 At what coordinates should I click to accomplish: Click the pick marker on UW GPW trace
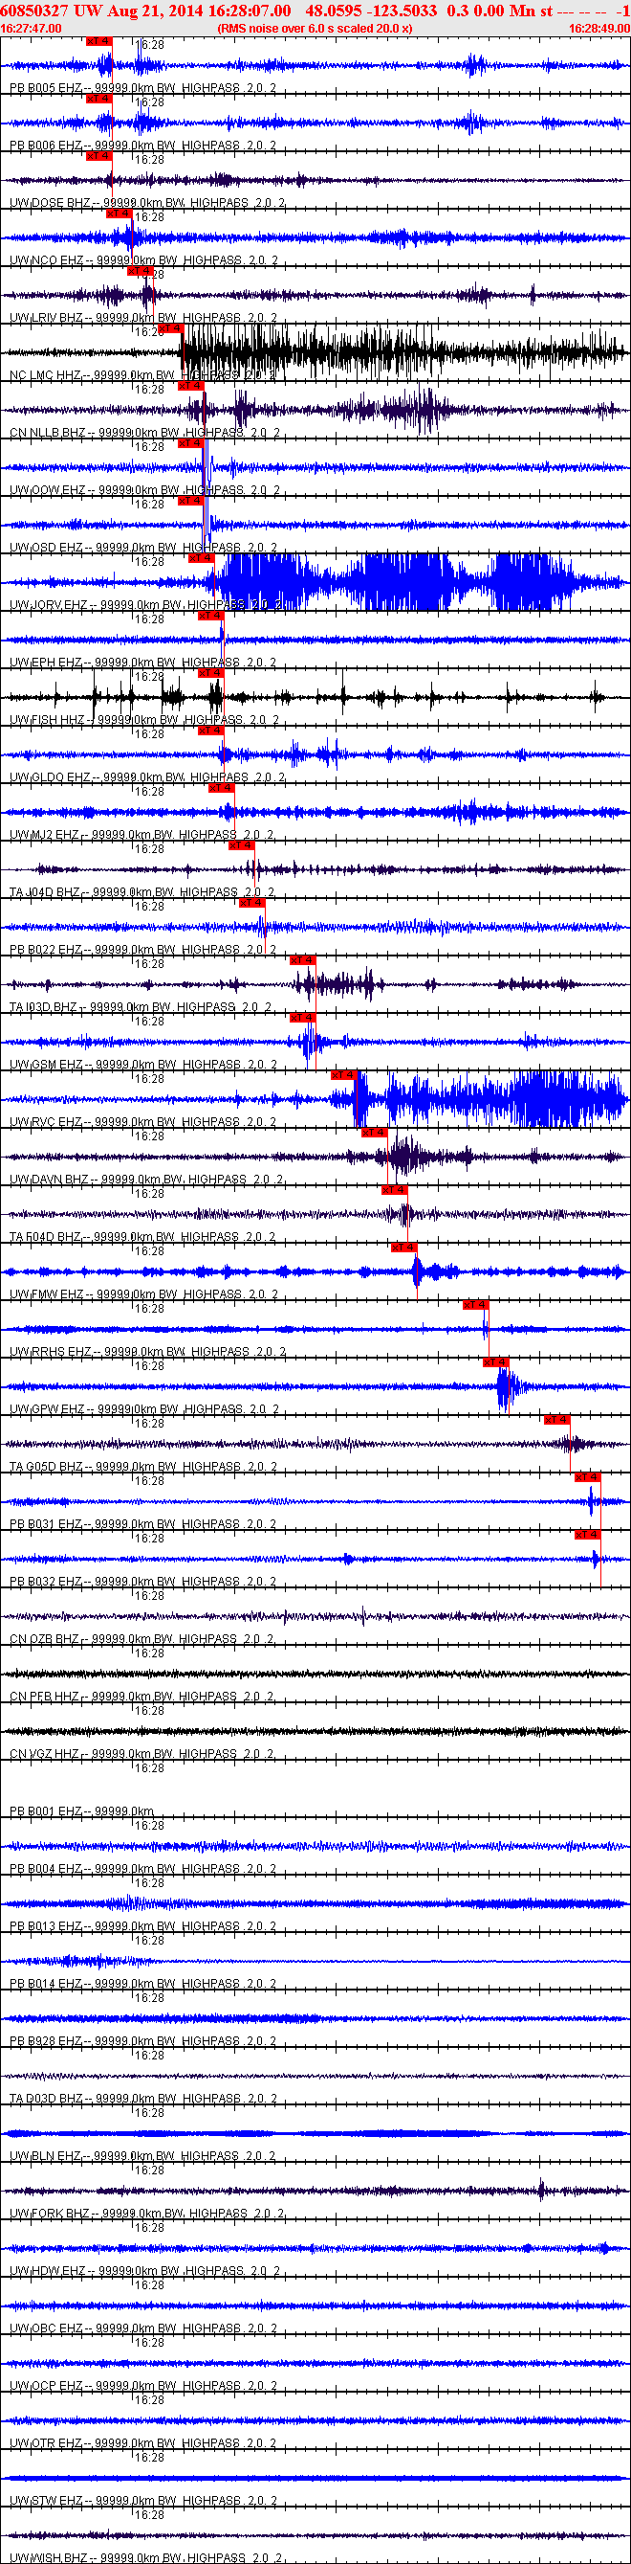click(x=496, y=1362)
